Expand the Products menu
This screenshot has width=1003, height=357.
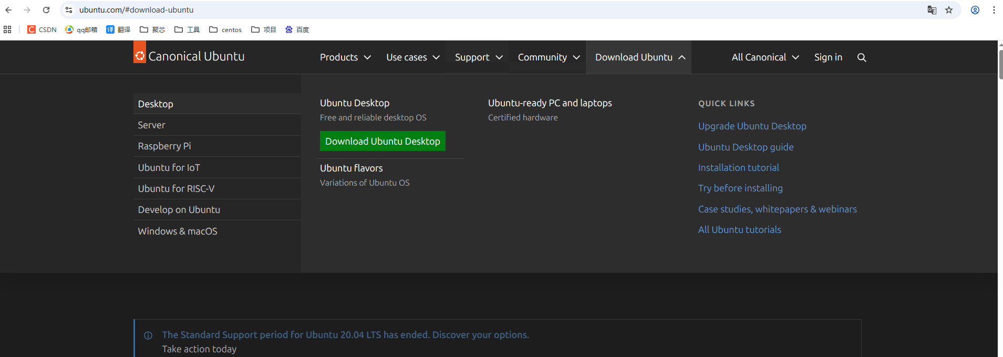click(x=345, y=57)
